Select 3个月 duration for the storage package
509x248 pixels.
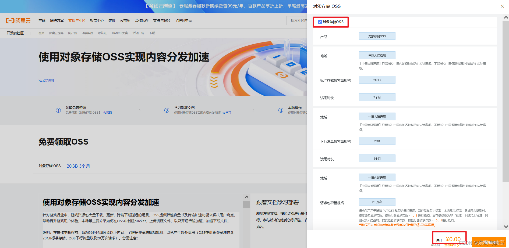pos(377,97)
